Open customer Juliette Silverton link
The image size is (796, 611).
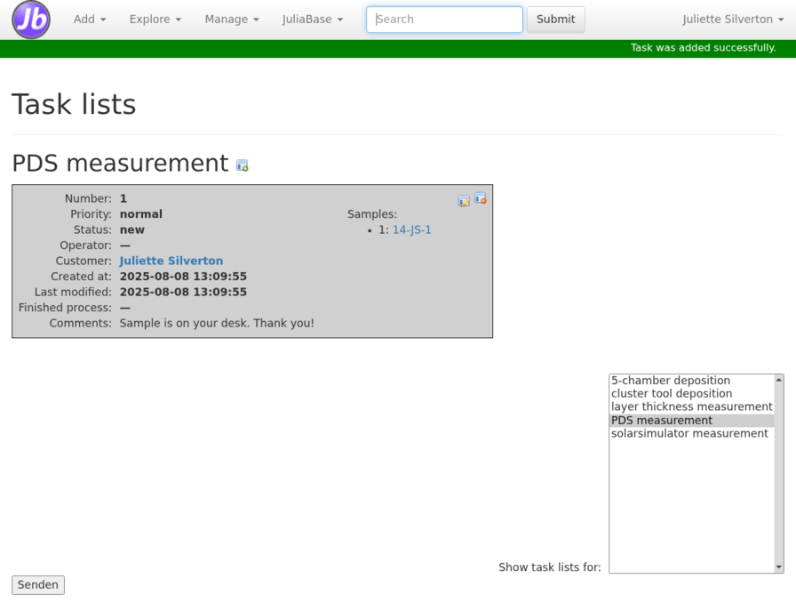click(171, 261)
